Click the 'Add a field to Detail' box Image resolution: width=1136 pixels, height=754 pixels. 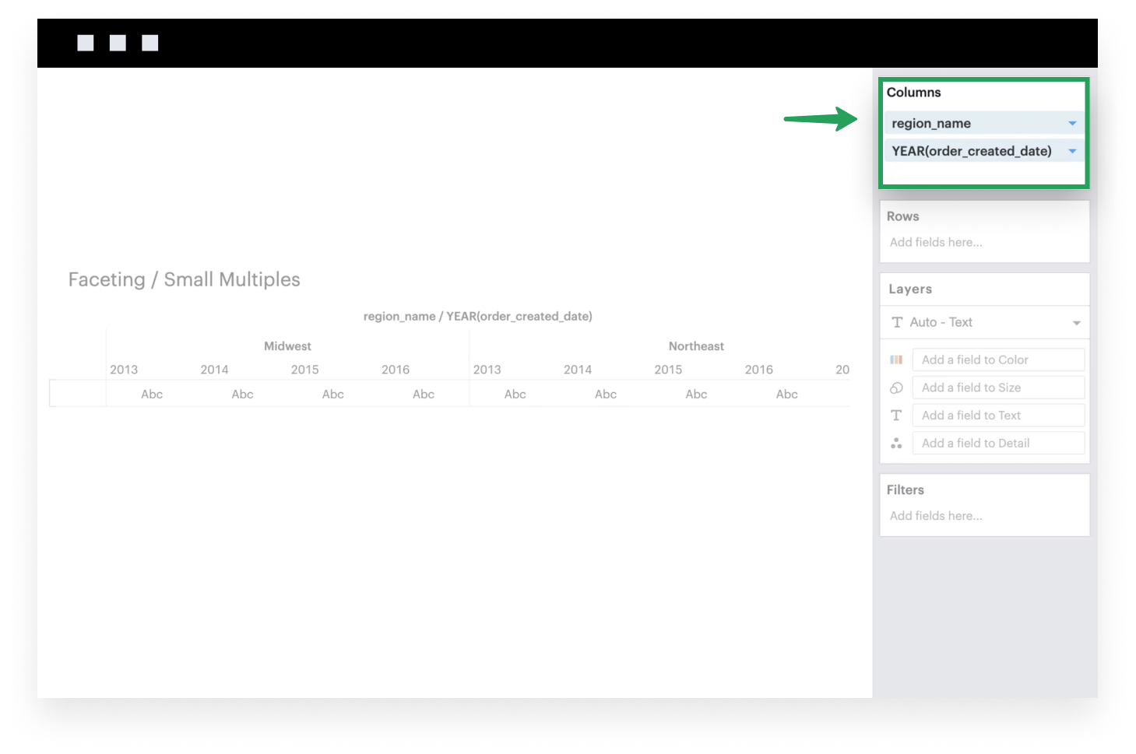[997, 444]
